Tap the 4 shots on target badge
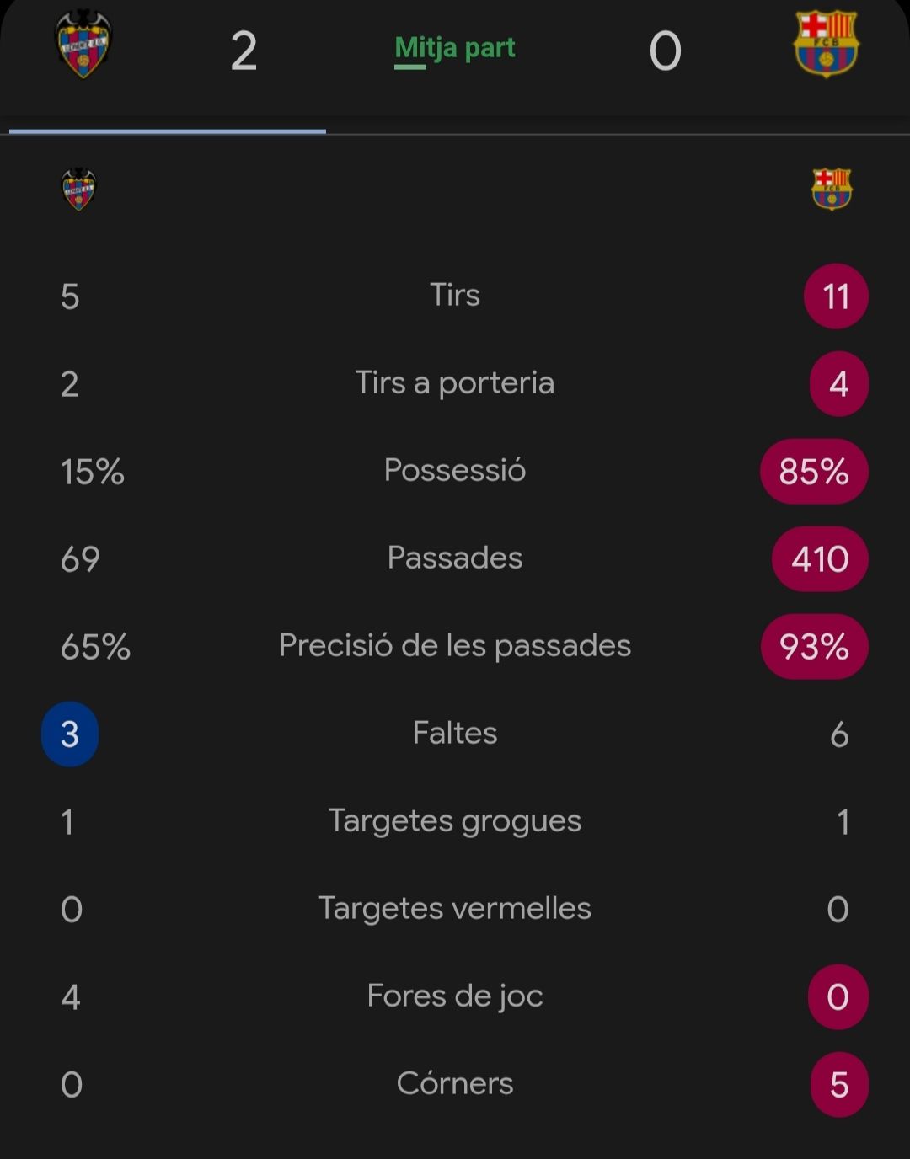910x1159 pixels. 839,384
